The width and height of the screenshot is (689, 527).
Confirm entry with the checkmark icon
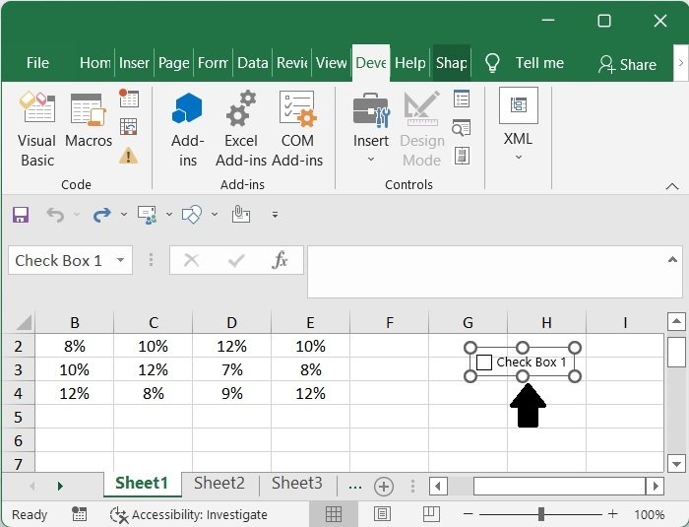[x=236, y=260]
